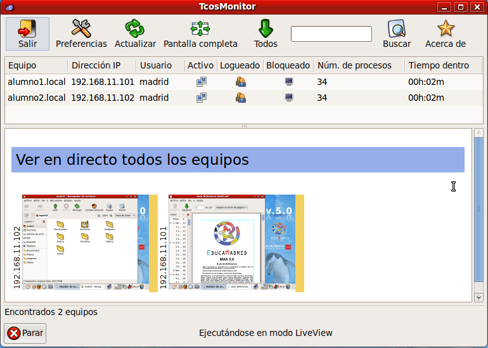
Task: Click Bloqueado screen icon for alumno1.local
Action: [289, 82]
